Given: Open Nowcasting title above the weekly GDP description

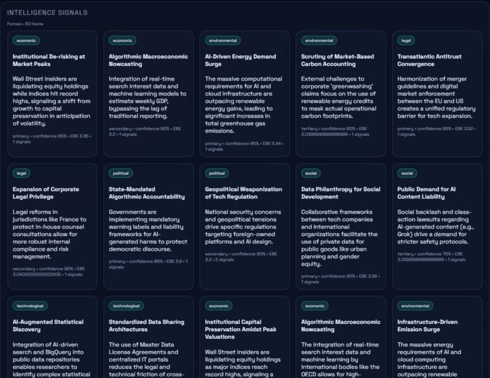Looking at the screenshot, I should (148, 60).
